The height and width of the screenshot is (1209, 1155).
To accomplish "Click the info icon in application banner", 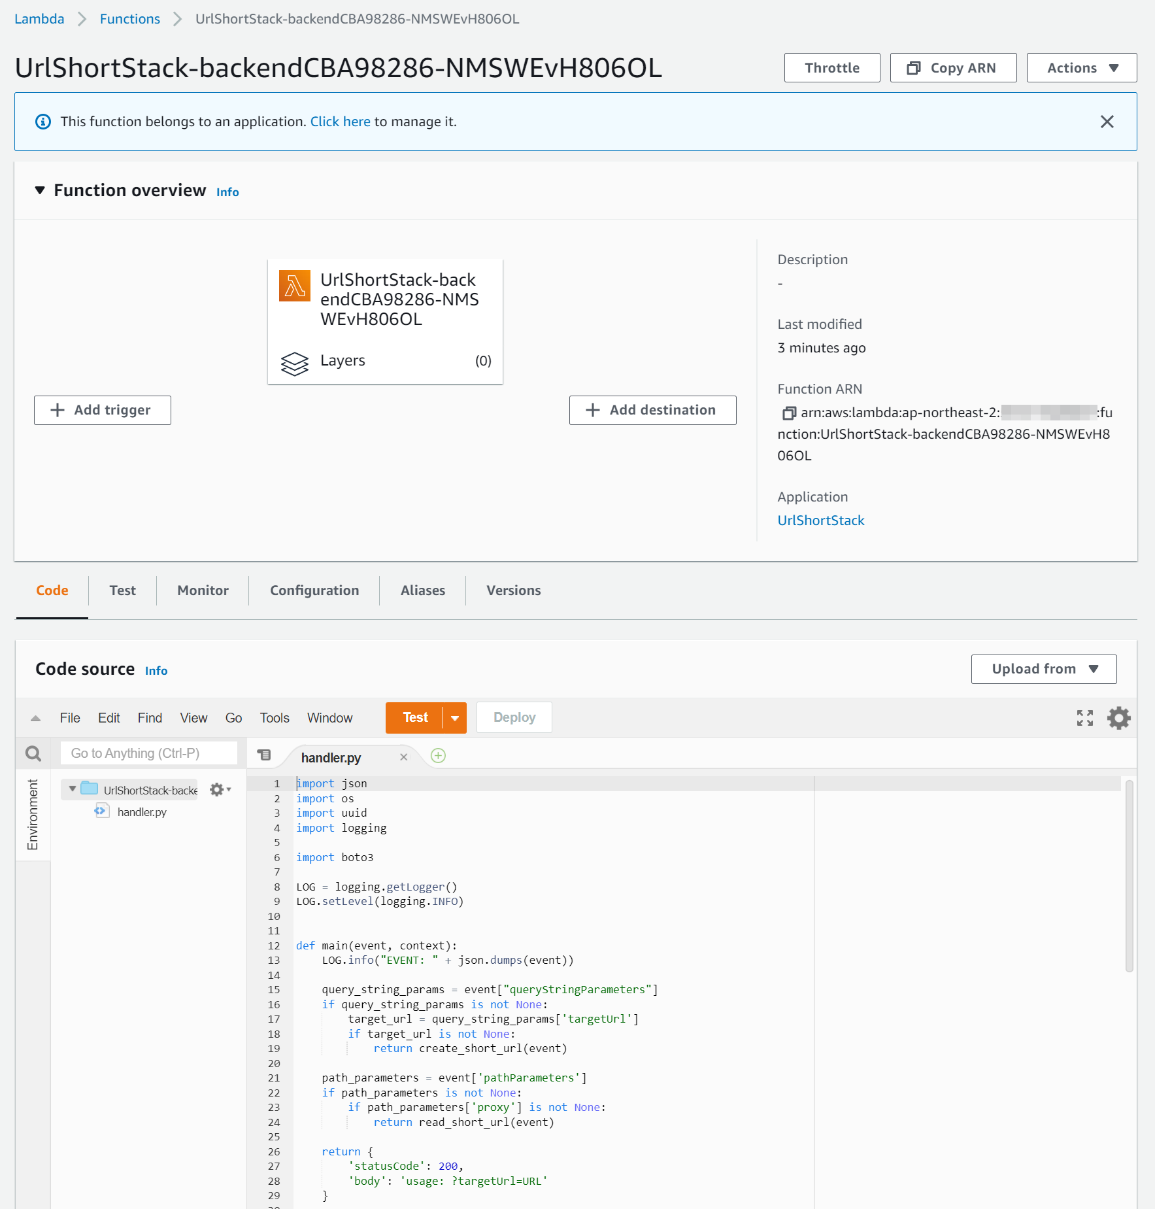I will point(43,122).
